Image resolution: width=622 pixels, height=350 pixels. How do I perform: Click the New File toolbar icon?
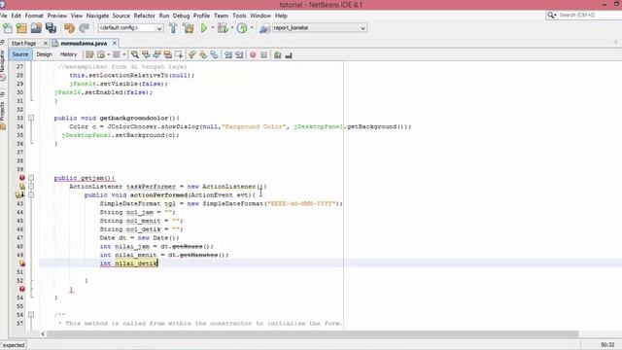point(8,28)
